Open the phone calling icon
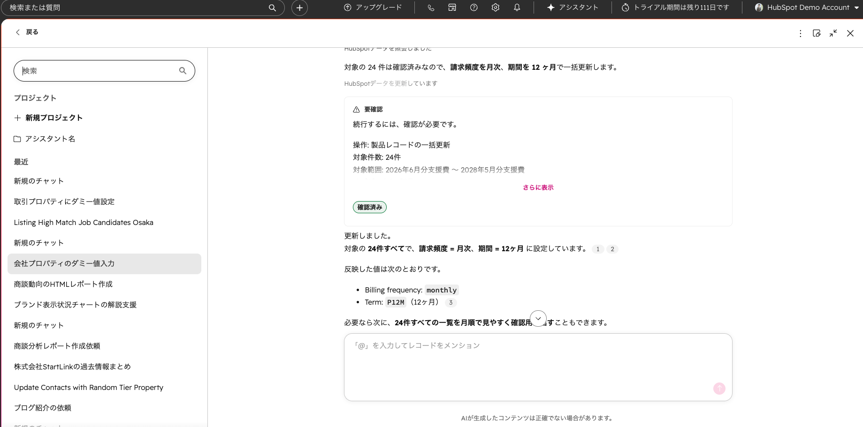The height and width of the screenshot is (427, 863). 431,7
